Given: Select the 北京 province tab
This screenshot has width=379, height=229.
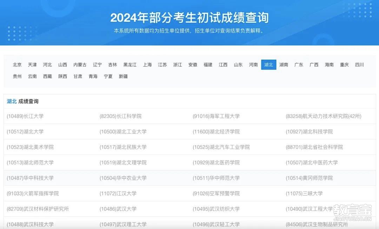Looking at the screenshot, I should (x=17, y=65).
